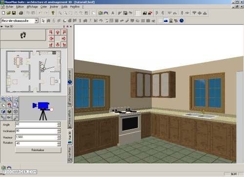This screenshot has height=177, width=244.
Task: Toggle the textured cube render icon
Action: tap(9, 112)
